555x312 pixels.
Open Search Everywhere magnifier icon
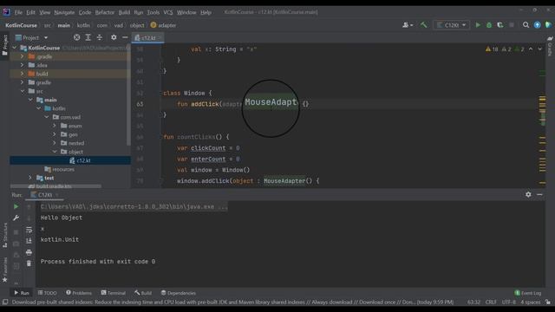pyautogui.click(x=526, y=25)
